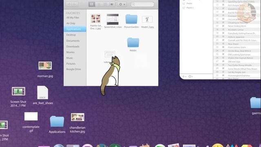Select song Overalls and No Shirt
This screenshot has width=261, height=147.
click(243, 40)
